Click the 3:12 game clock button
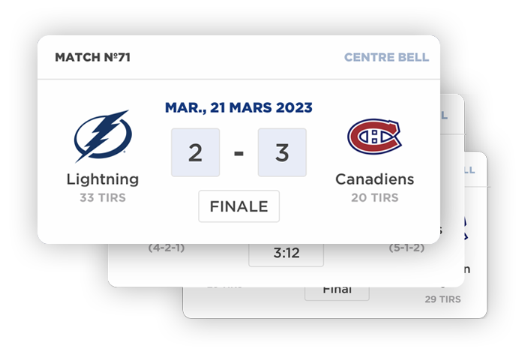 coord(286,253)
